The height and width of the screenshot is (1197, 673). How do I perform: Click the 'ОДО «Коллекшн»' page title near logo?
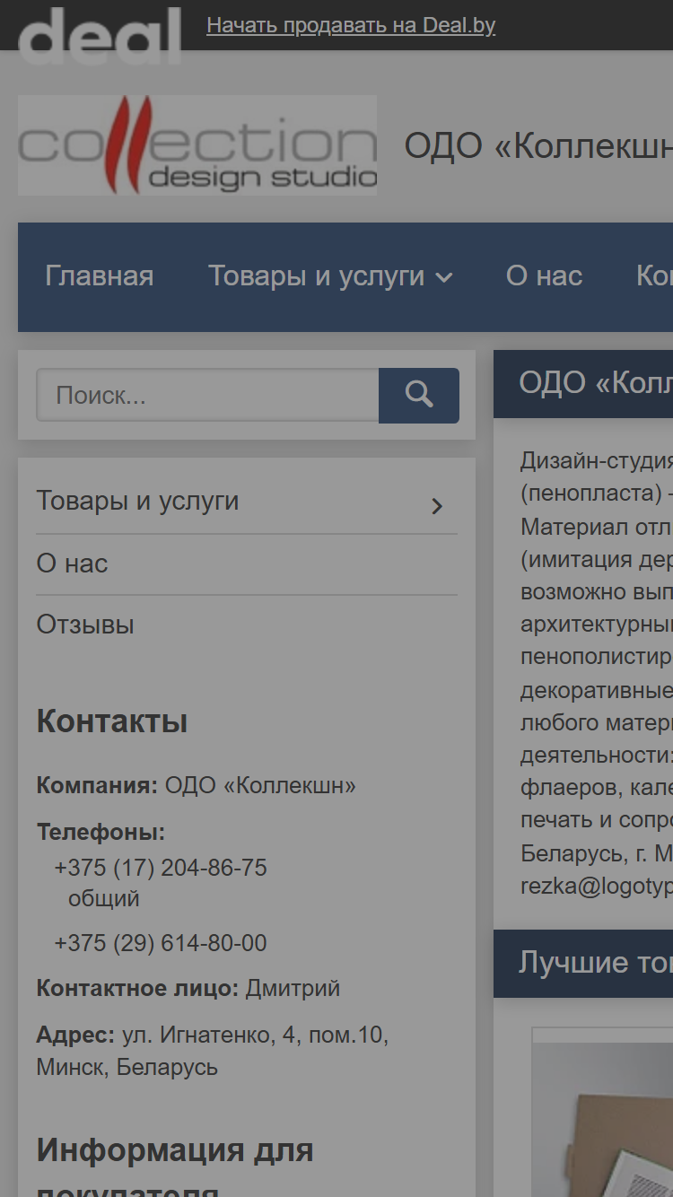(538, 145)
